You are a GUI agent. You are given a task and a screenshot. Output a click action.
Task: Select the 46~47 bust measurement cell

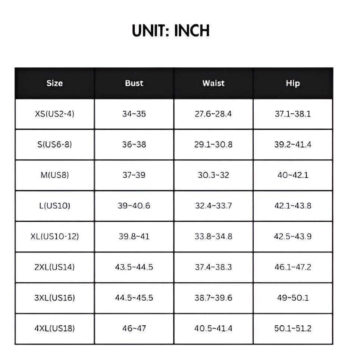click(134, 328)
